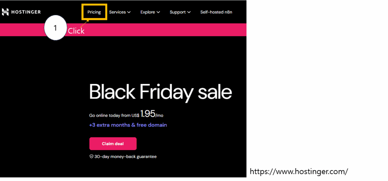Viewport: 388px width, 181px height.
Task: Expand the Services dropdown chevron
Action: click(x=129, y=12)
